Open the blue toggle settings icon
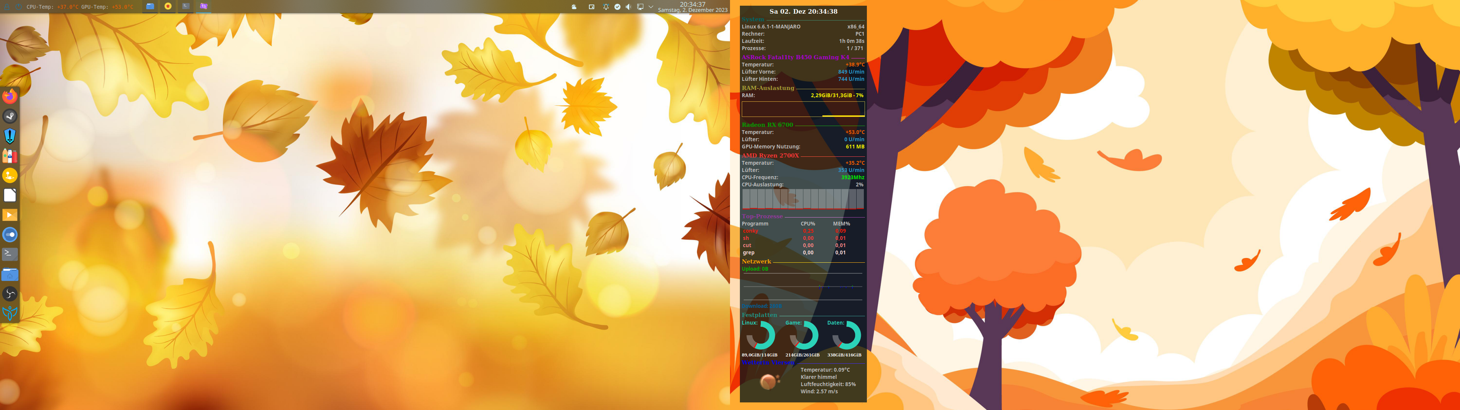This screenshot has height=410, width=1460. 10,235
